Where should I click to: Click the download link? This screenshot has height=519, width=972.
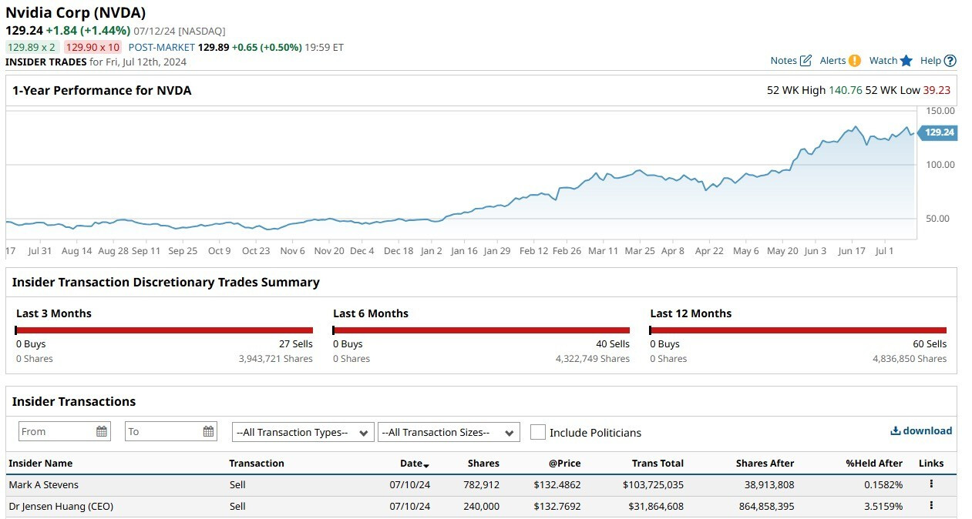click(x=921, y=431)
